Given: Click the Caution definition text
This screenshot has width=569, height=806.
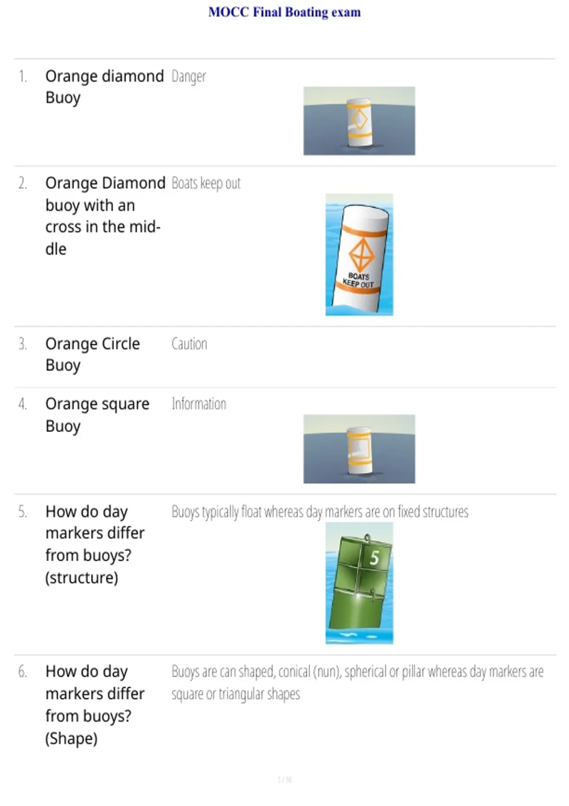Looking at the screenshot, I should (x=189, y=344).
